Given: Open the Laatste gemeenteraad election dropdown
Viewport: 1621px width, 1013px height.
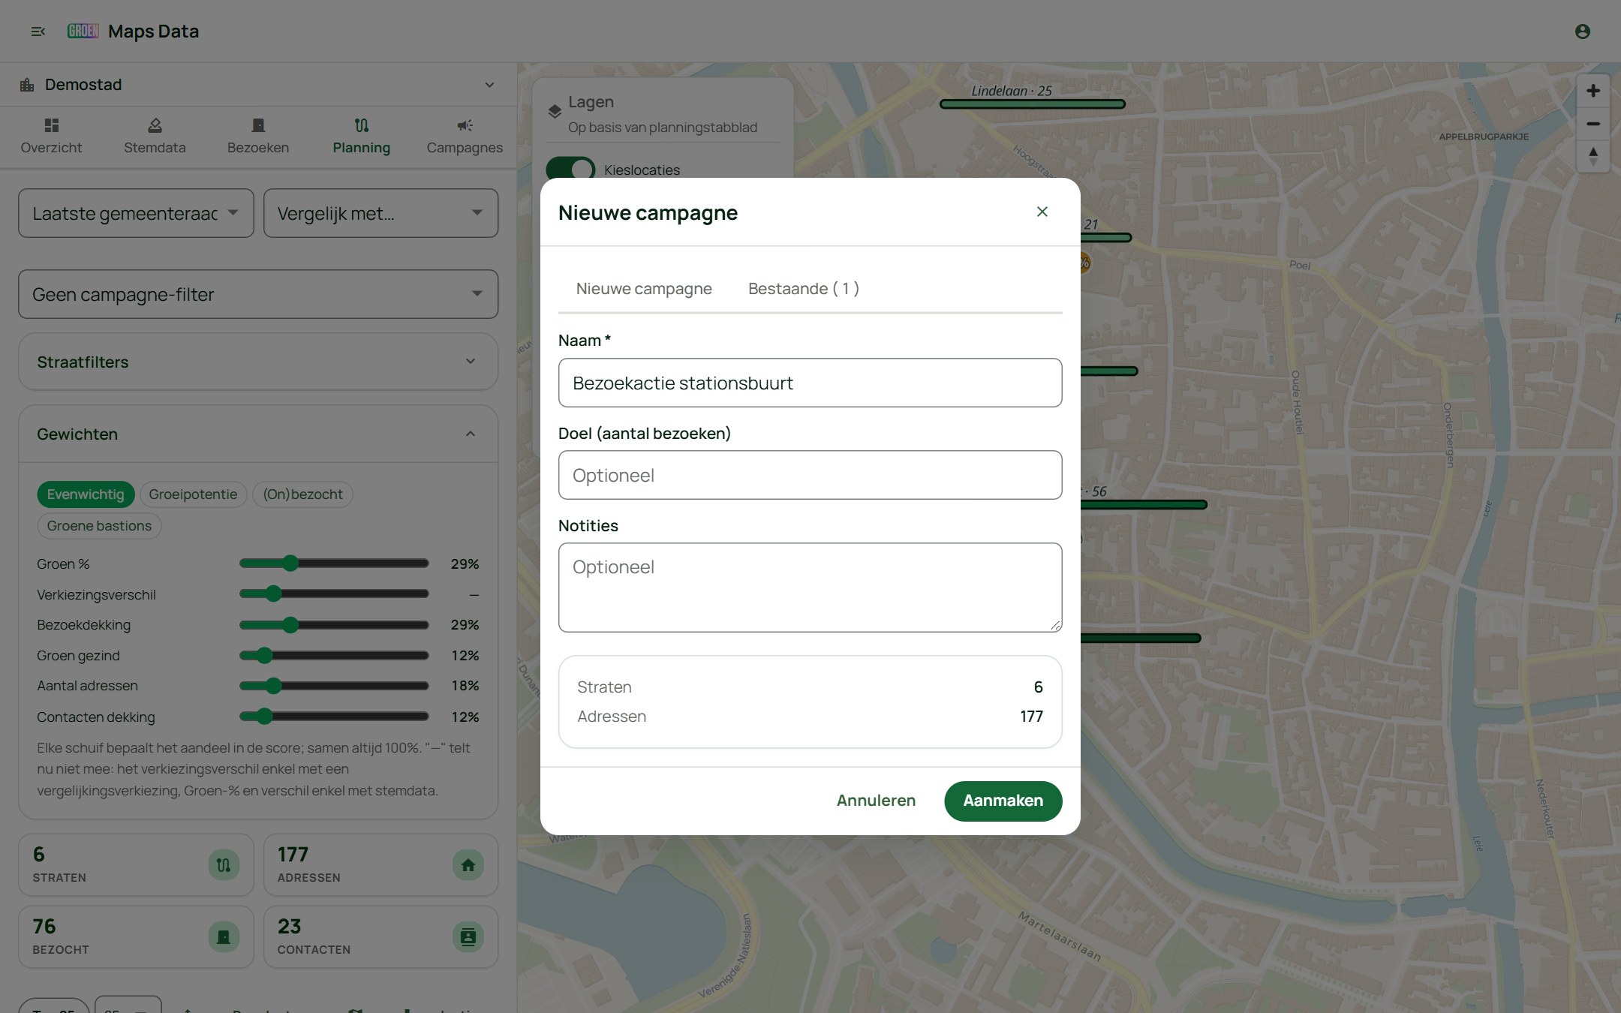Looking at the screenshot, I should point(136,214).
